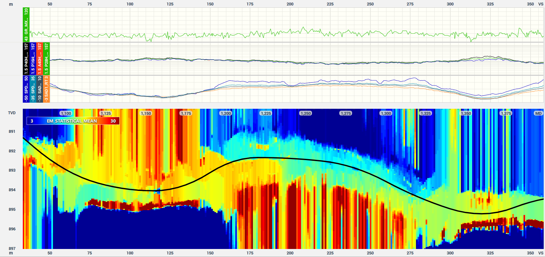Click the blue SPD header scaled -50 to 50
The image size is (545, 257).
(26, 89)
